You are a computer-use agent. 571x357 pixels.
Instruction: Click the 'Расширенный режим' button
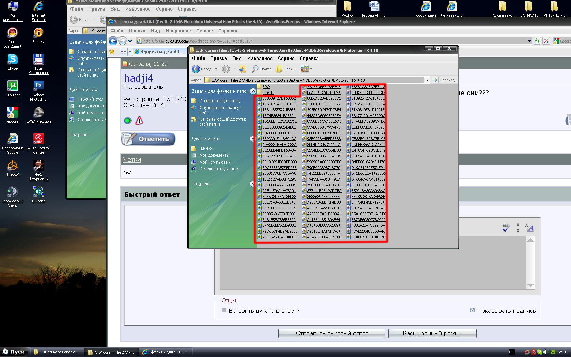click(432, 333)
